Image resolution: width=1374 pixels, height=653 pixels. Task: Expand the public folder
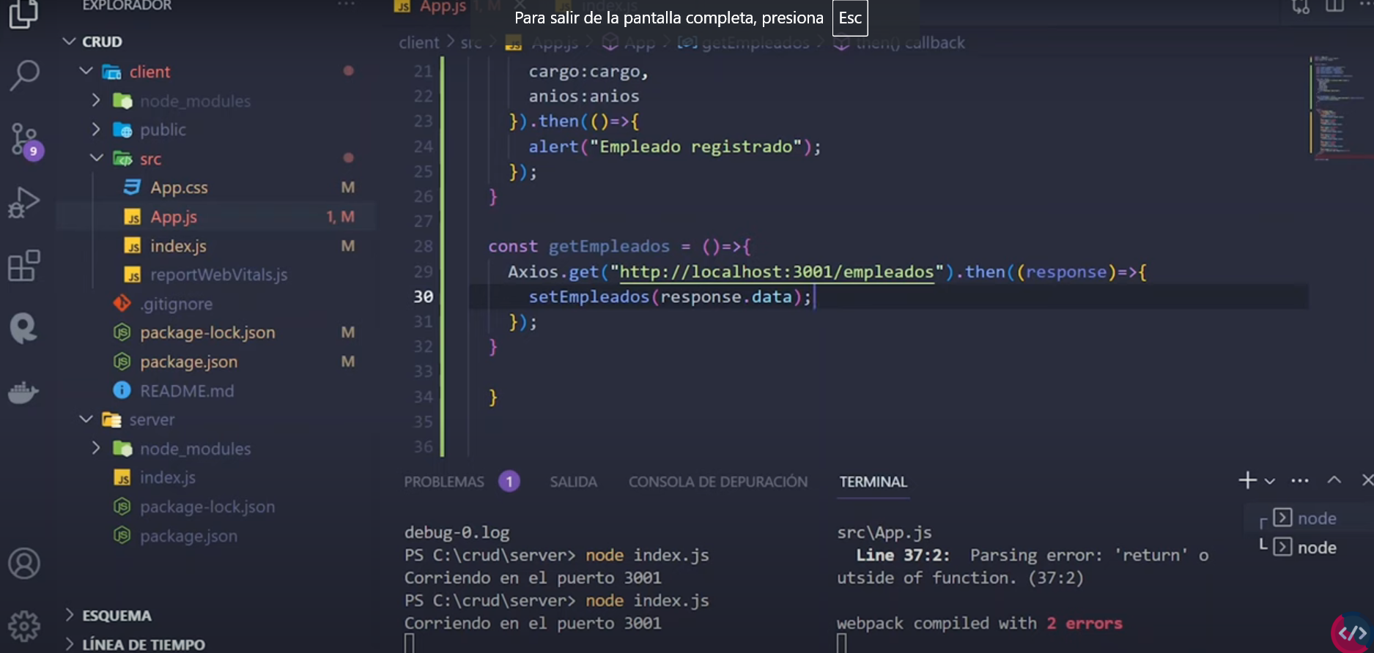96,130
